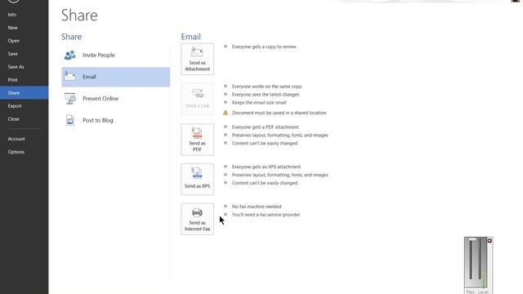Click 'Content can't be easily changed' beside XPS
The height and width of the screenshot is (294, 523).
[x=265, y=183]
